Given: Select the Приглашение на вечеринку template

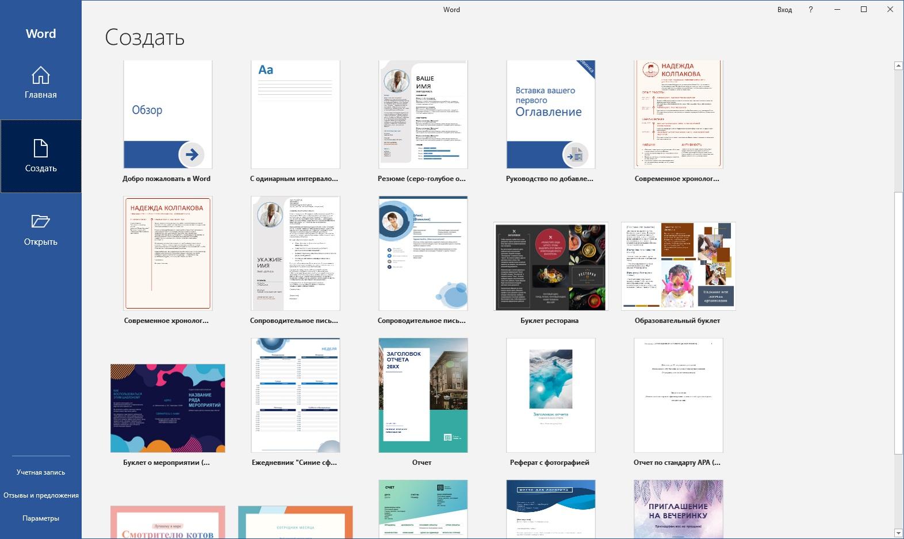Looking at the screenshot, I should 679,510.
